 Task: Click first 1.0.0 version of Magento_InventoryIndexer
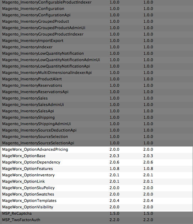click(x=114, y=47)
